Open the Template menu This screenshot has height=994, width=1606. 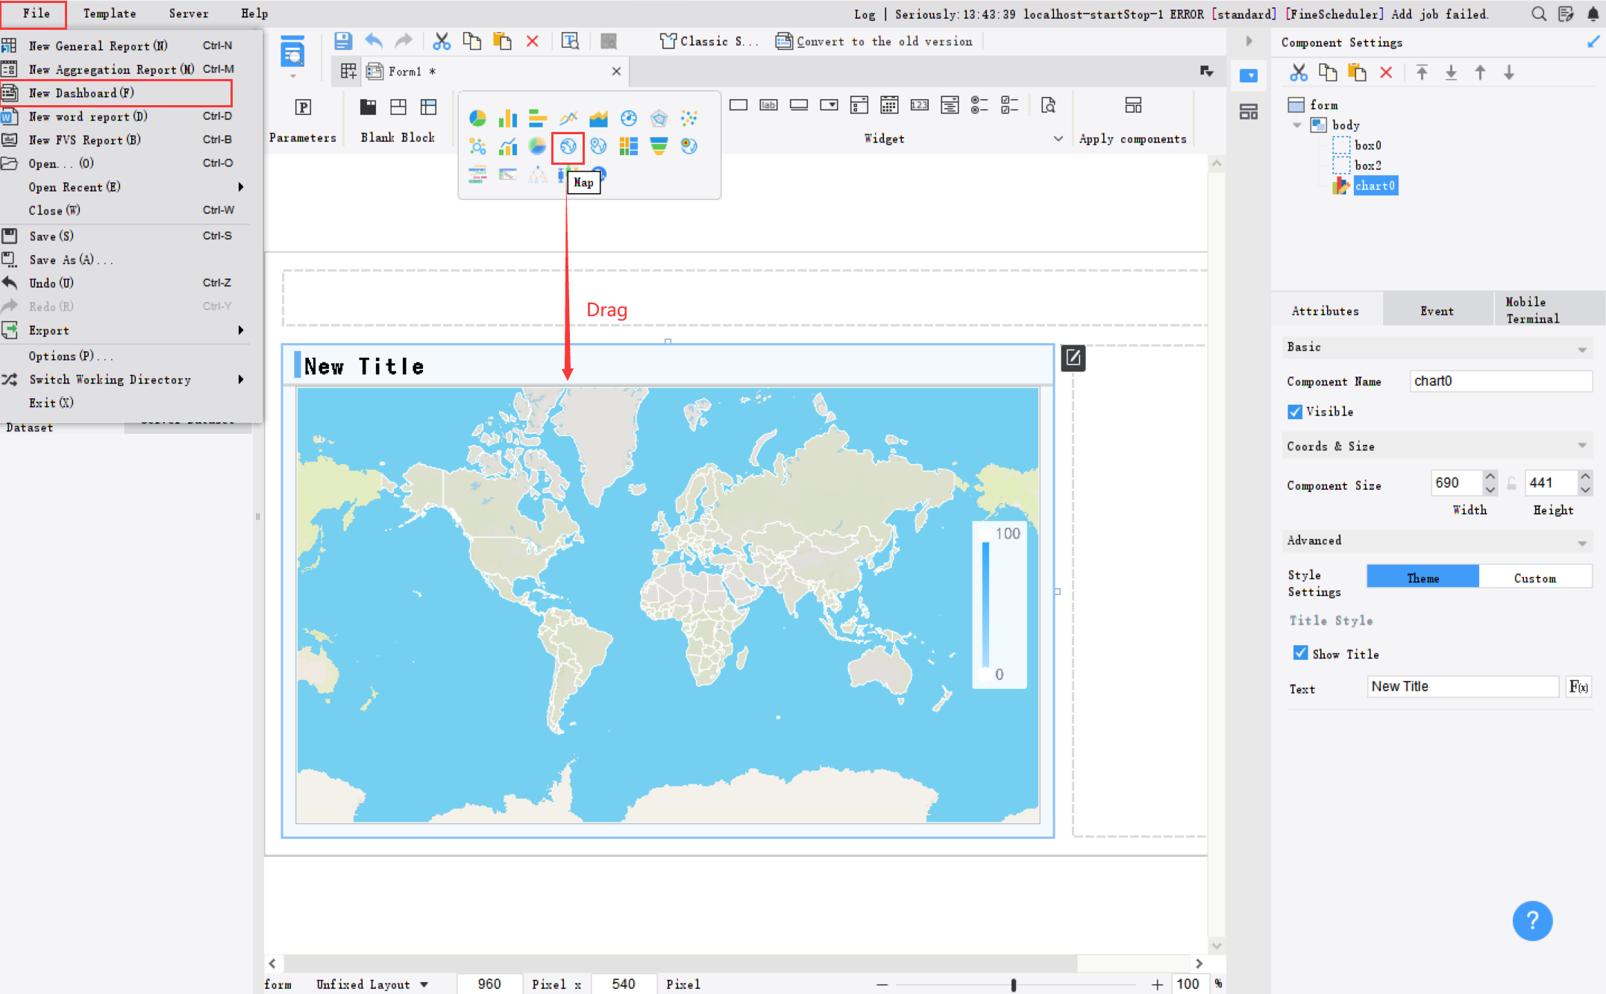pyautogui.click(x=109, y=13)
